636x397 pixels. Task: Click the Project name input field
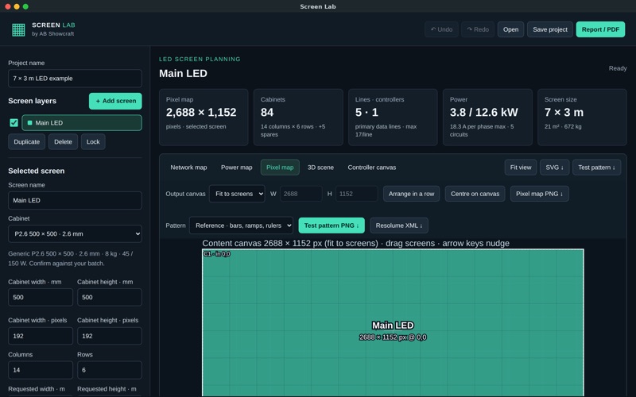75,78
